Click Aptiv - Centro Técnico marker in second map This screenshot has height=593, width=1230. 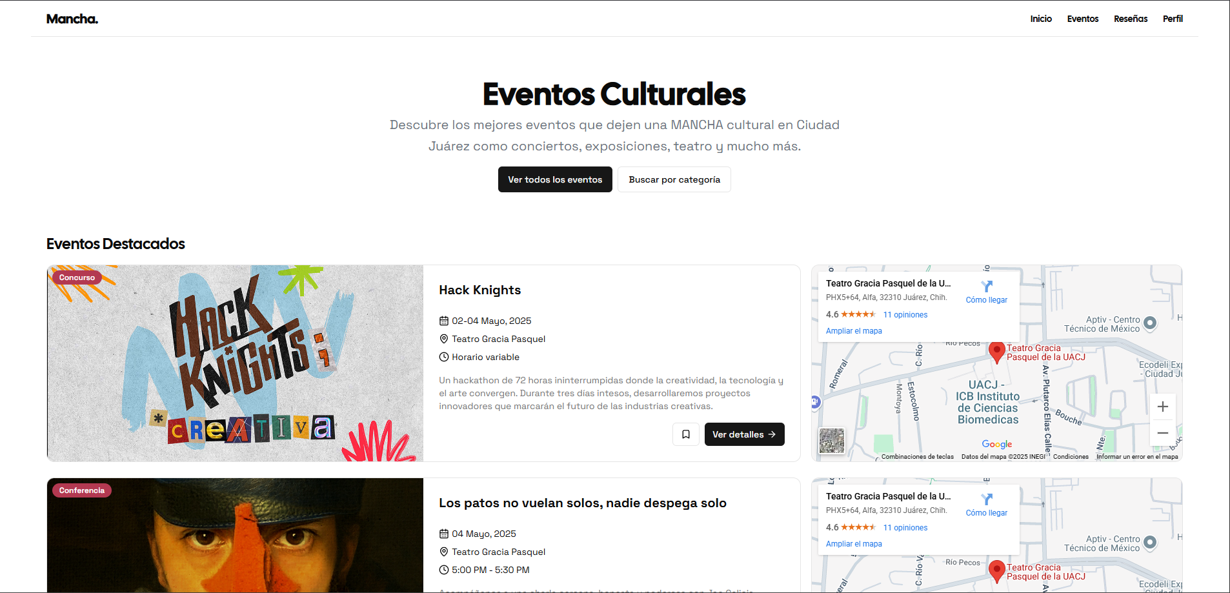pos(1150,543)
